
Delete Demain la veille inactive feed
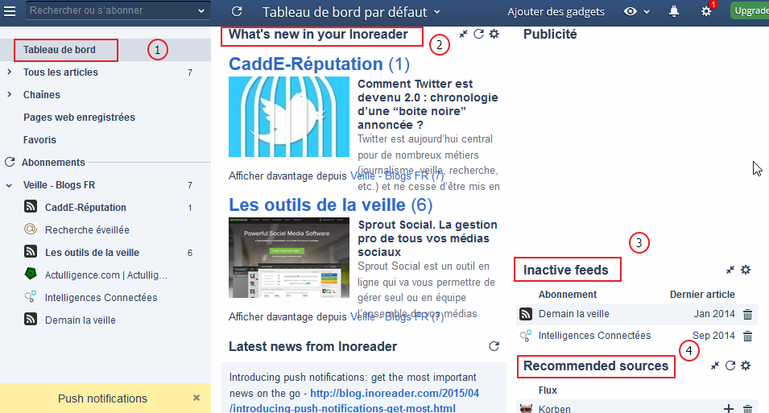click(x=747, y=315)
